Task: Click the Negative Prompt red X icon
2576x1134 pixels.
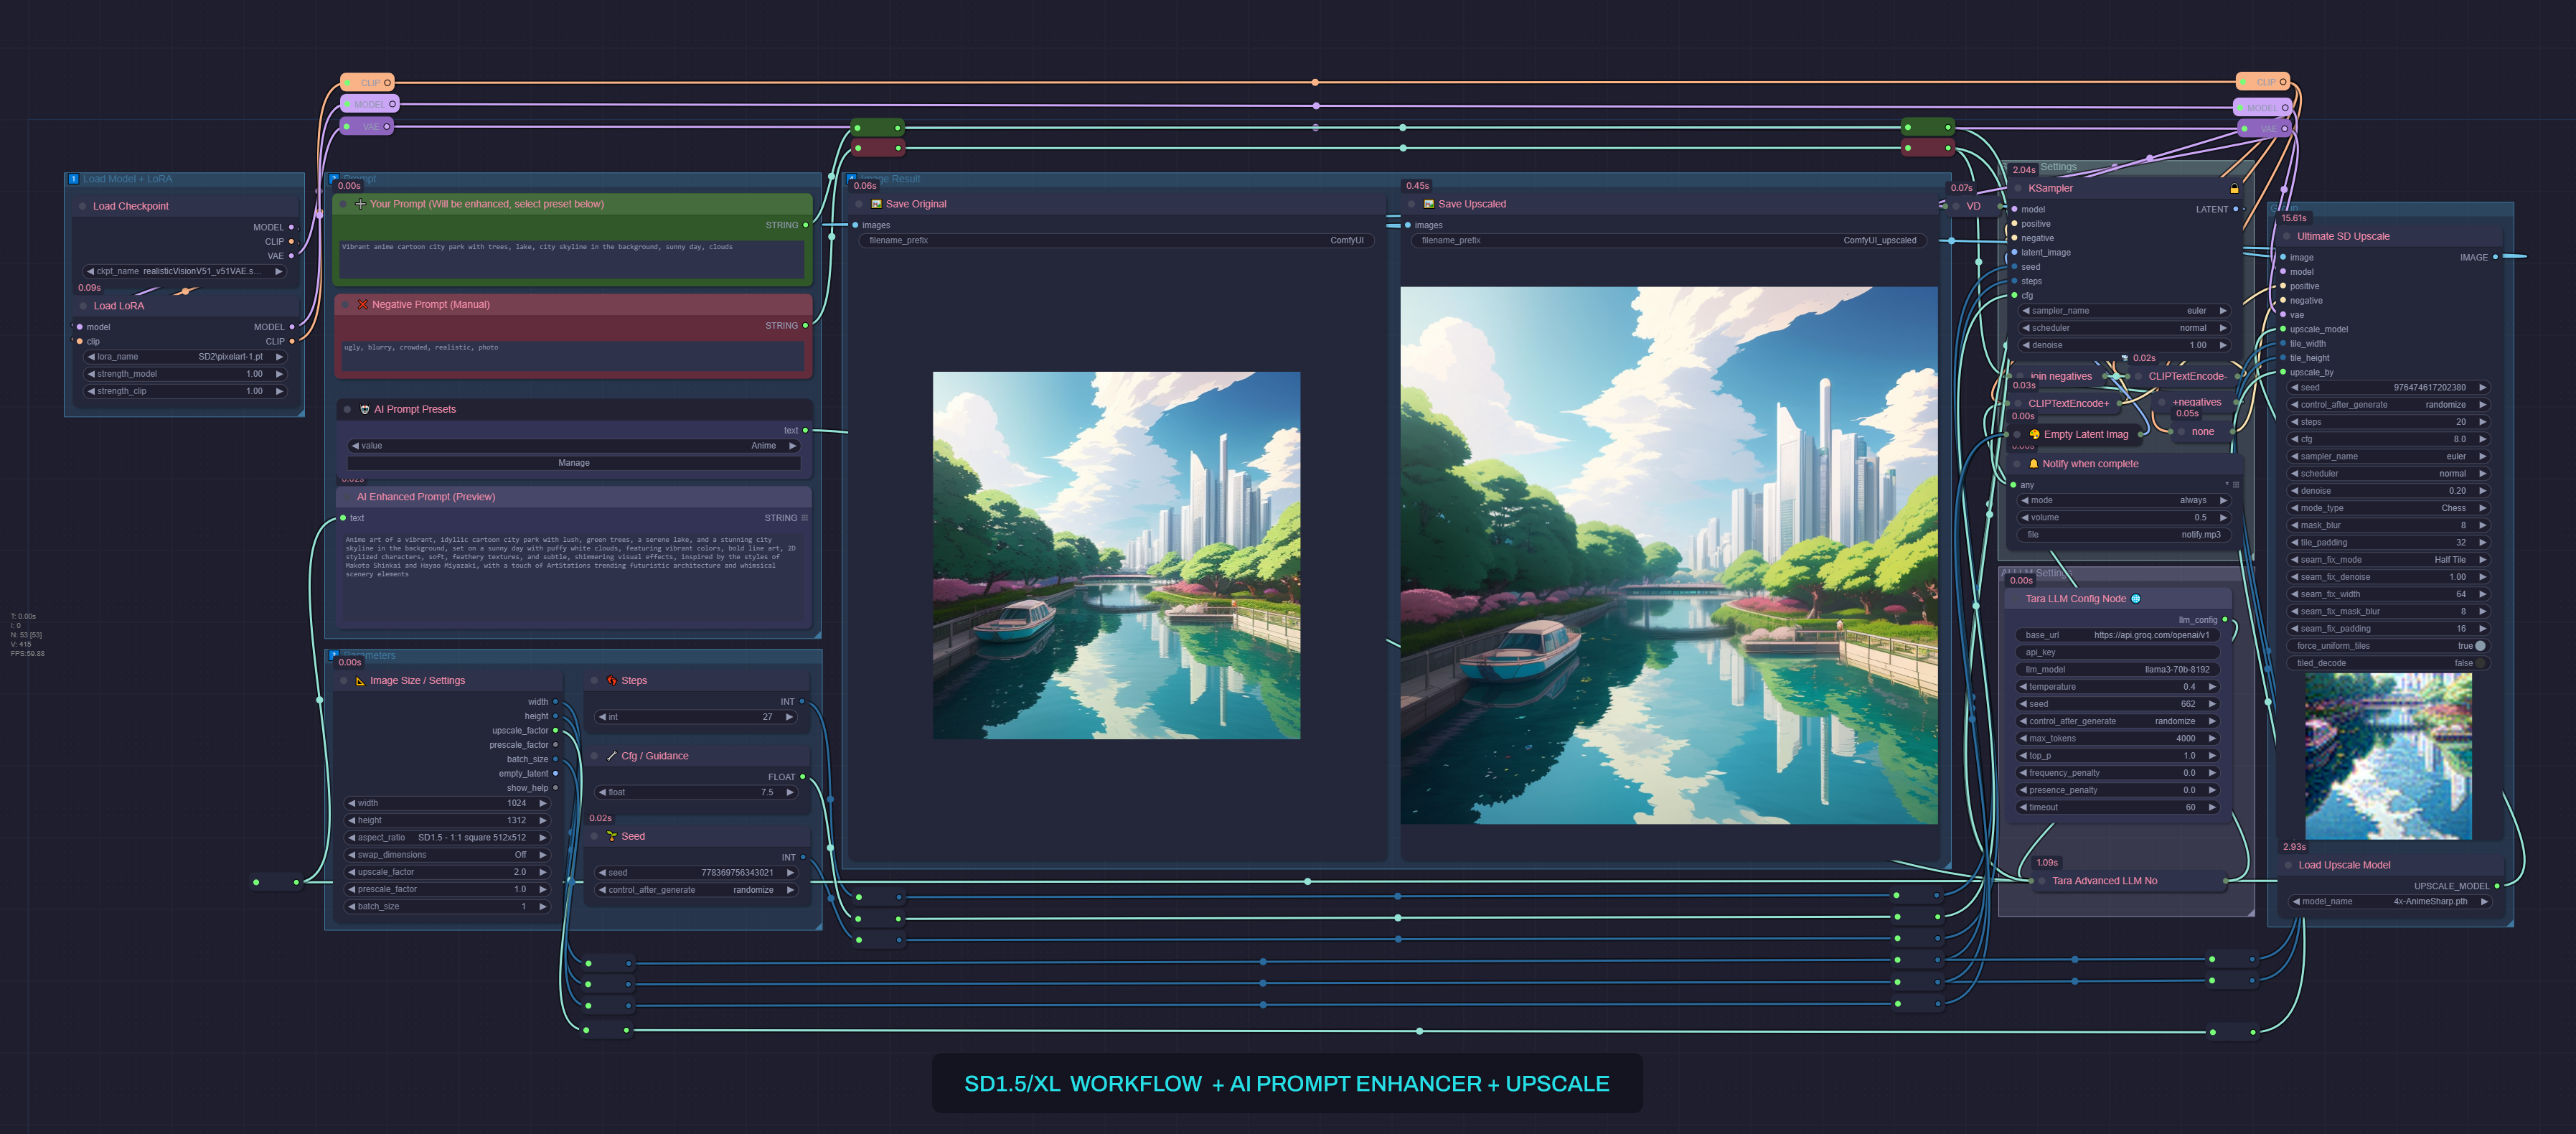Action: click(362, 305)
